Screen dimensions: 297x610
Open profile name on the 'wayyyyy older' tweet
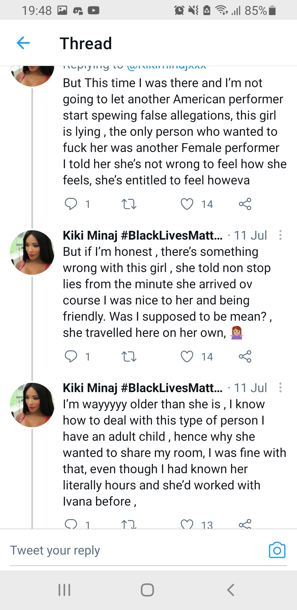coord(142,388)
